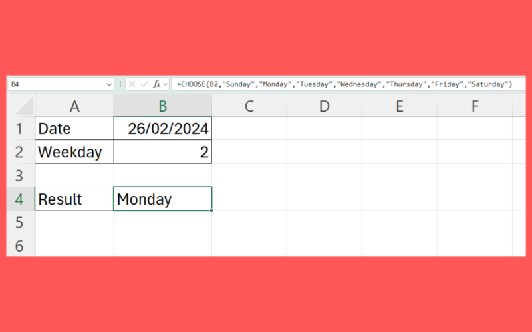
Task: Click into the CHOOSE formula bar
Action: point(346,84)
